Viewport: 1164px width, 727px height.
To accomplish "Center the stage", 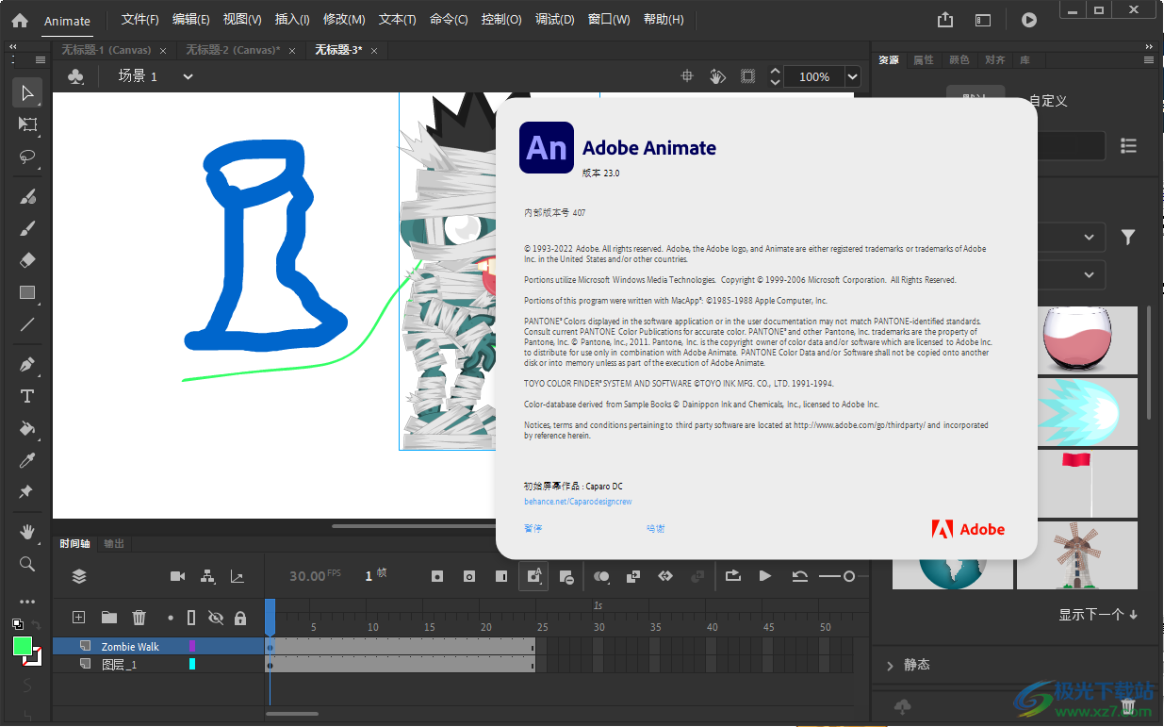I will click(688, 76).
